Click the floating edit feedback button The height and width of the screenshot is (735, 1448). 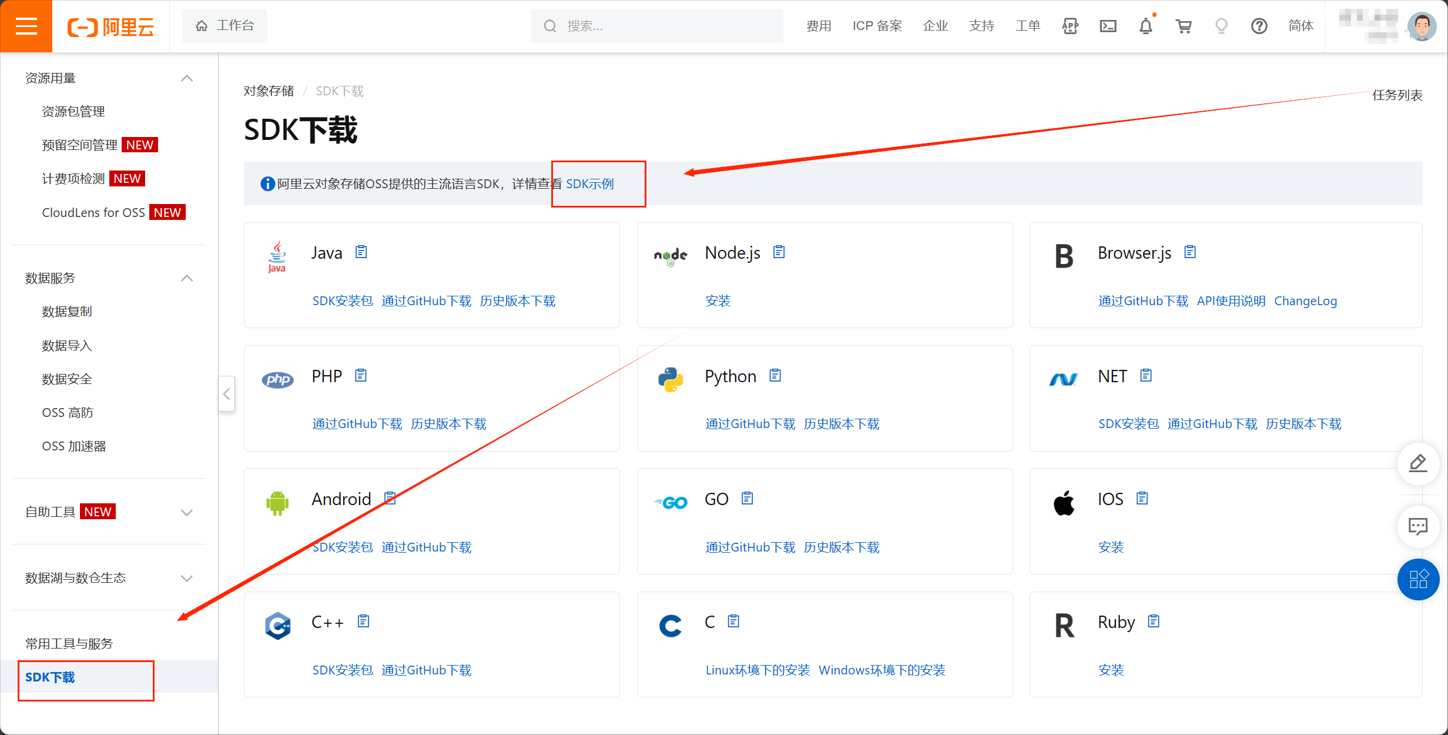point(1418,463)
